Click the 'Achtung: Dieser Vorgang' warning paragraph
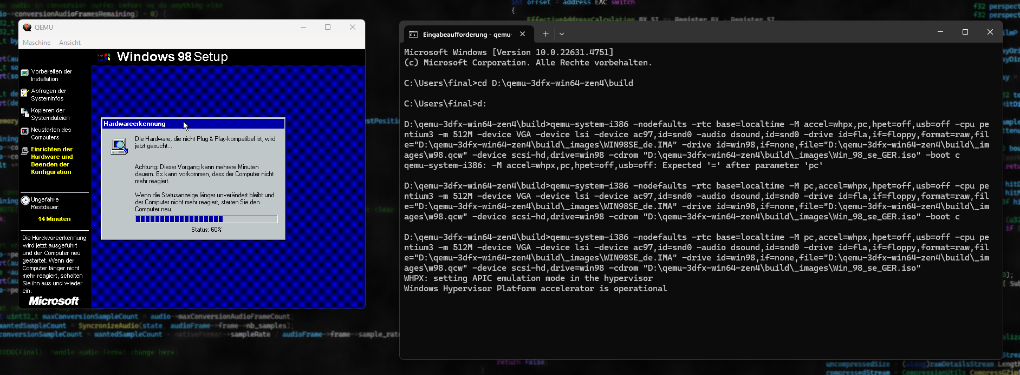This screenshot has width=1020, height=375. coord(204,174)
